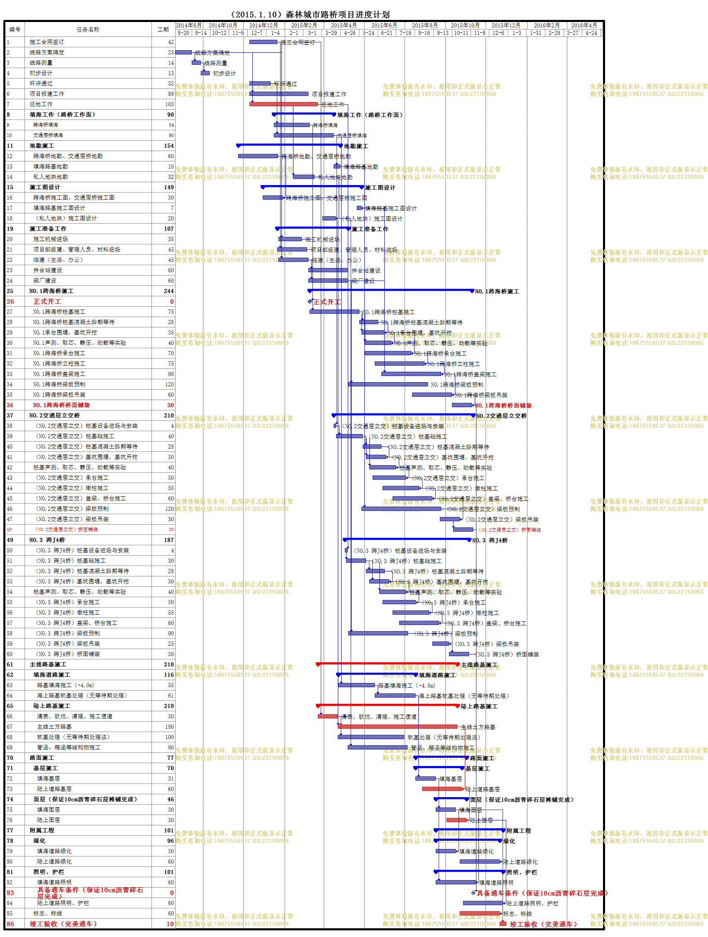This screenshot has width=708, height=937.
Task: Click the 编号 column header
Action: 15,29
